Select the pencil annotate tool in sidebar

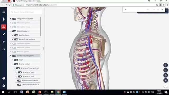coord(4,34)
